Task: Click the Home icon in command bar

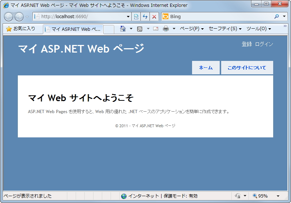Action: tap(123, 29)
